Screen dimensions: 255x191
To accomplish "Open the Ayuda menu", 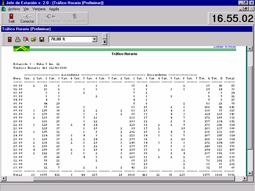I will coord(54,9).
